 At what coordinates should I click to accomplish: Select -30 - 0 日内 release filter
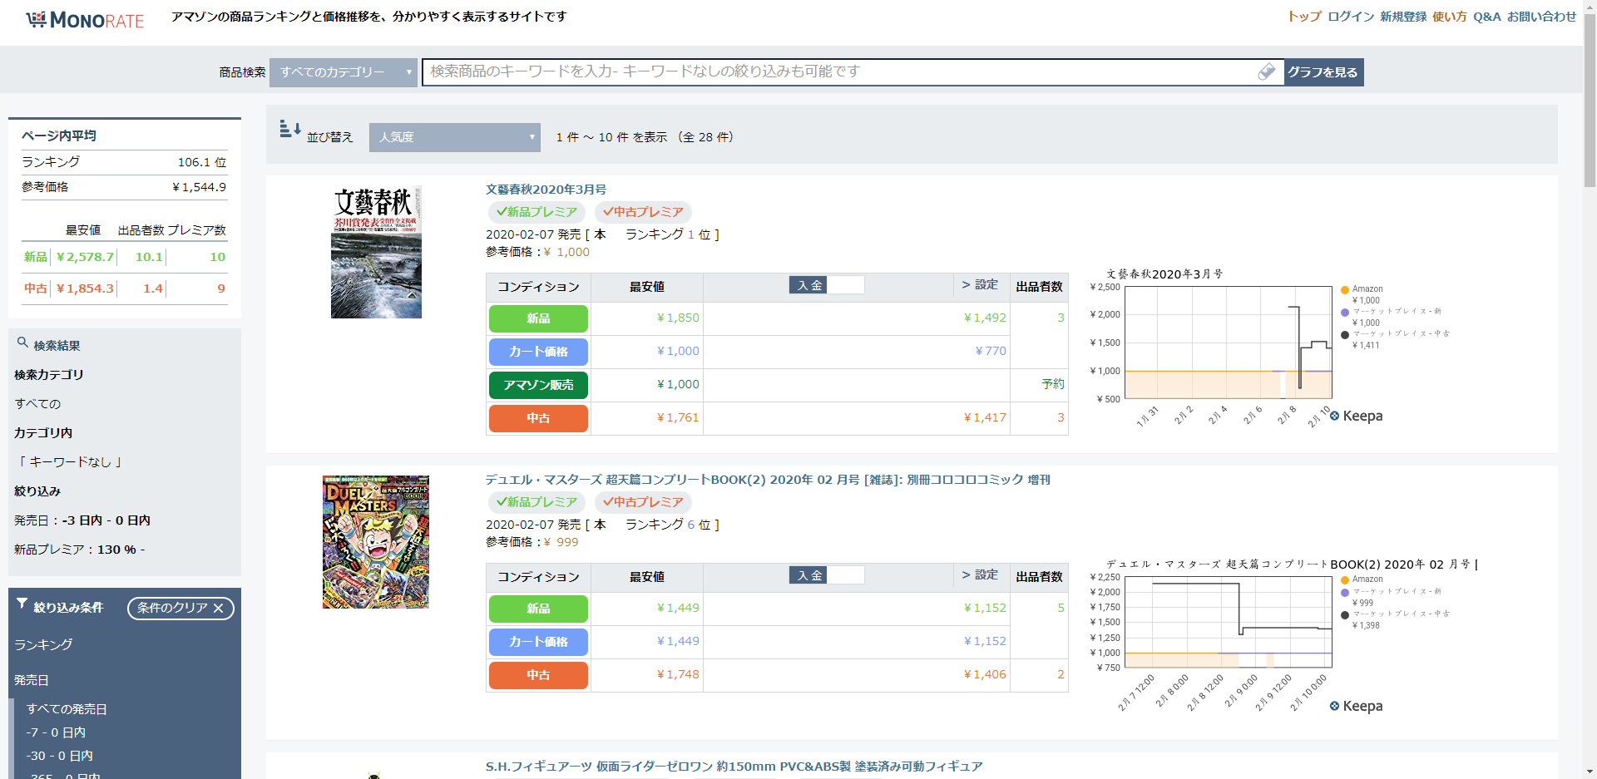pyautogui.click(x=59, y=756)
